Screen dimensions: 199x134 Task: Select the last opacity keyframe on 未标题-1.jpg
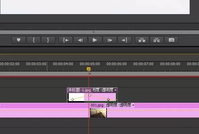(108, 99)
